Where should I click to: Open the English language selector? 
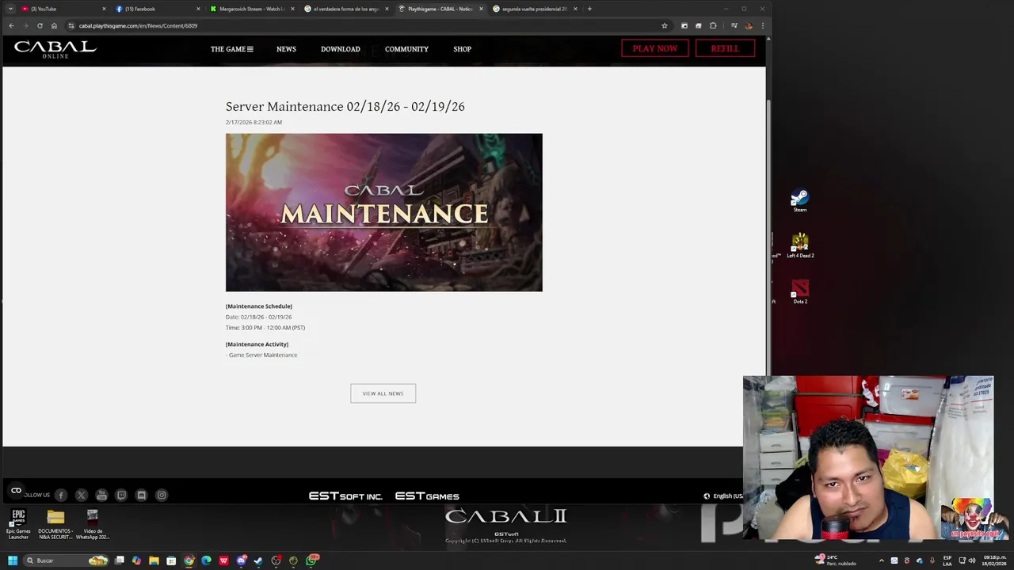(722, 496)
